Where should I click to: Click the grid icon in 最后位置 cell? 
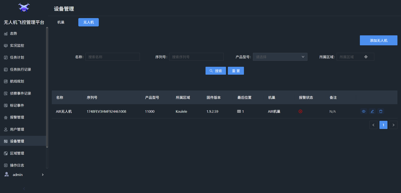click(x=239, y=111)
